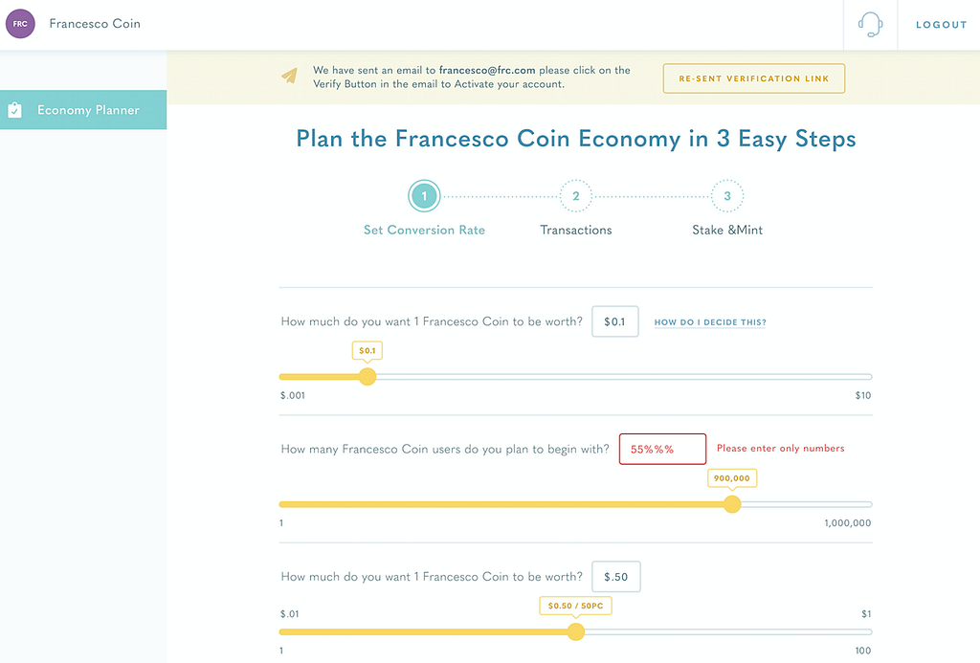Click the coin worth slider handle at $0.1
The width and height of the screenshot is (980, 663).
point(367,377)
